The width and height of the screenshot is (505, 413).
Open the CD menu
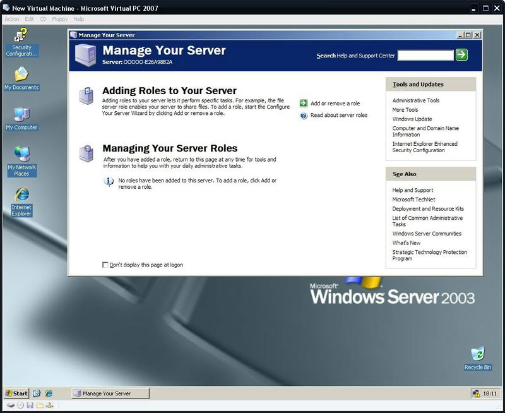point(43,19)
